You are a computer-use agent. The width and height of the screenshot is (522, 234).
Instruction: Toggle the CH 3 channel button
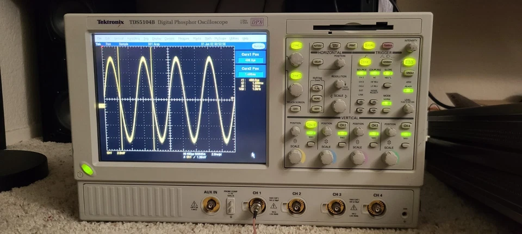click(374, 125)
